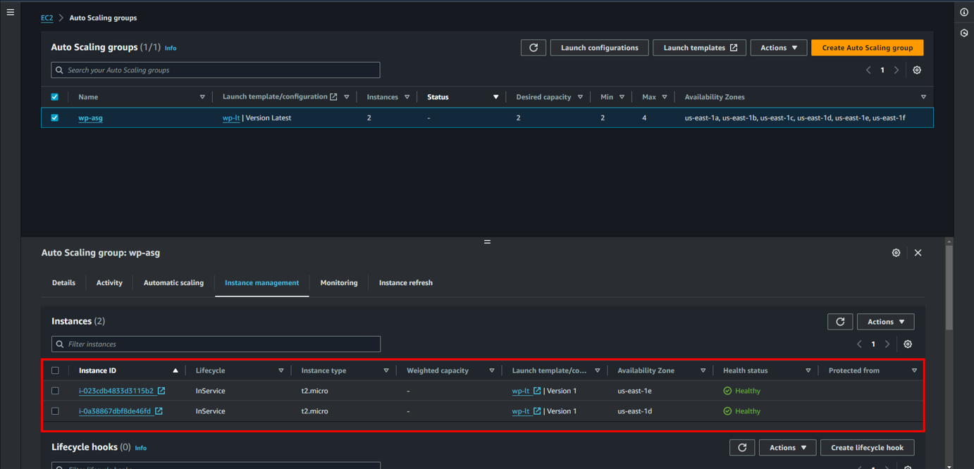Select instance i-0a38867dbf8de46fd checkbox

point(55,411)
